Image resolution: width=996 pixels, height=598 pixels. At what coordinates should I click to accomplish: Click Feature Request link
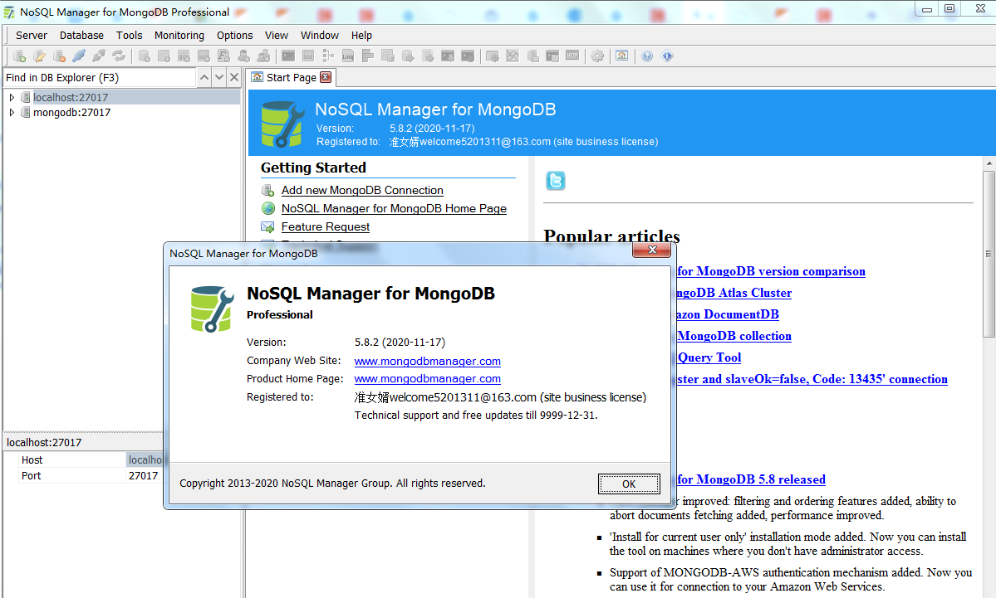(326, 227)
